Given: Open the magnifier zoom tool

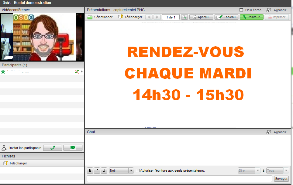Looking at the screenshot, I should click(184, 17).
